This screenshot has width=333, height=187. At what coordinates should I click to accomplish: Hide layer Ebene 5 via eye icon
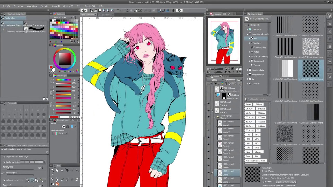(209, 123)
